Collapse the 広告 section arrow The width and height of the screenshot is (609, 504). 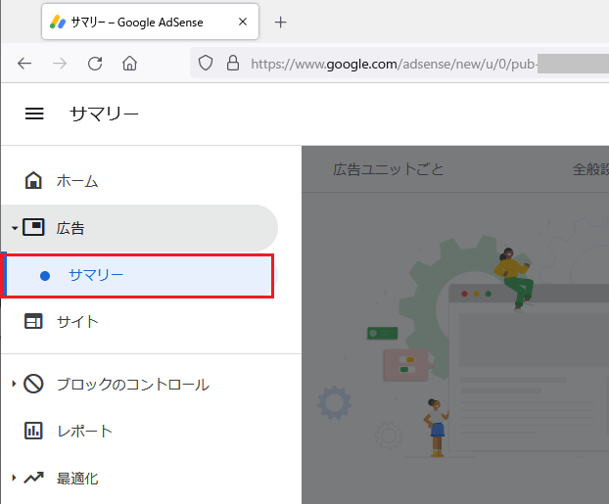click(15, 228)
